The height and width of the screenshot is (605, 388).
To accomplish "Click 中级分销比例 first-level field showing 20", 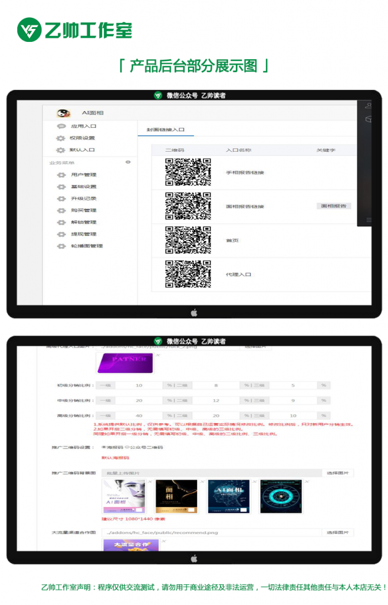I will pyautogui.click(x=139, y=401).
